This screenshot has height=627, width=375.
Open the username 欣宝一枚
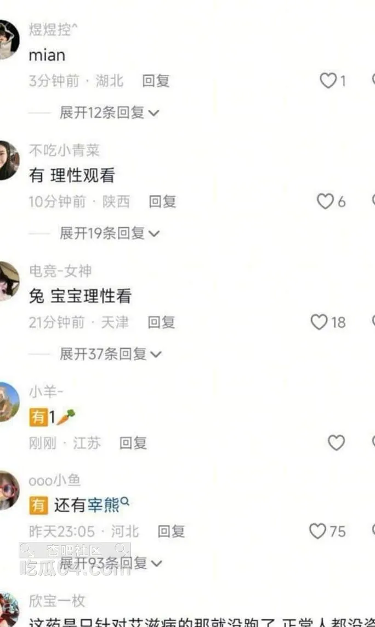(x=57, y=601)
